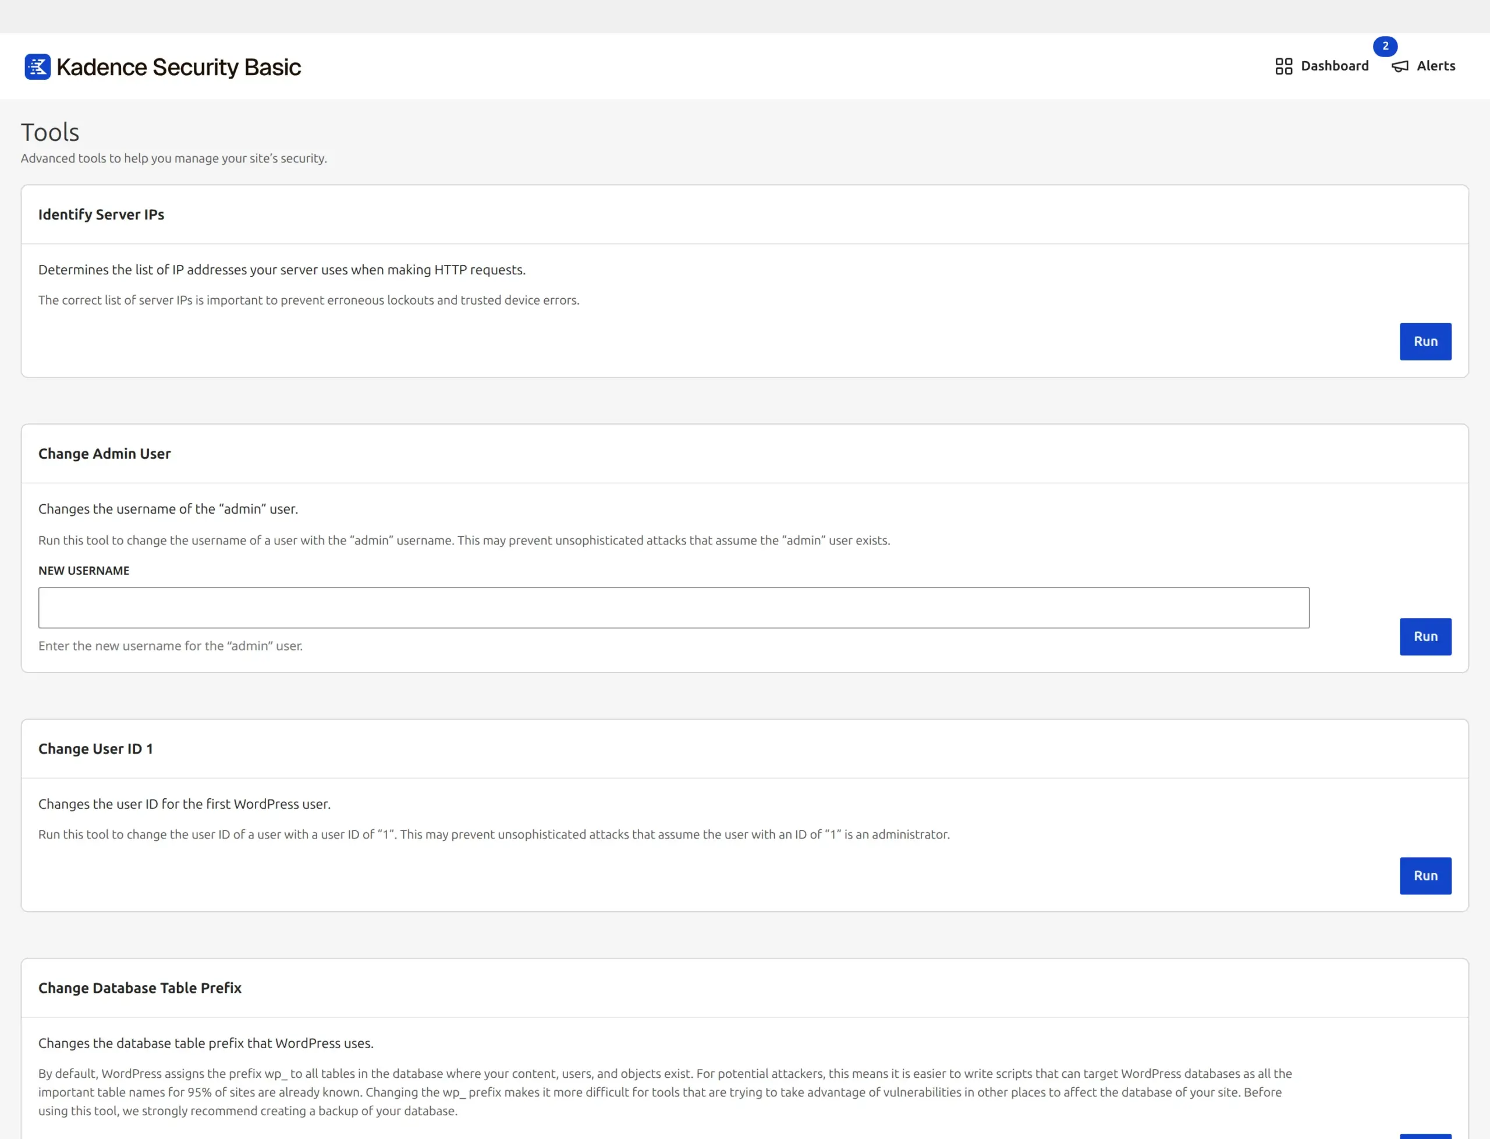Open the alerts count badge showing 2

tap(1385, 46)
